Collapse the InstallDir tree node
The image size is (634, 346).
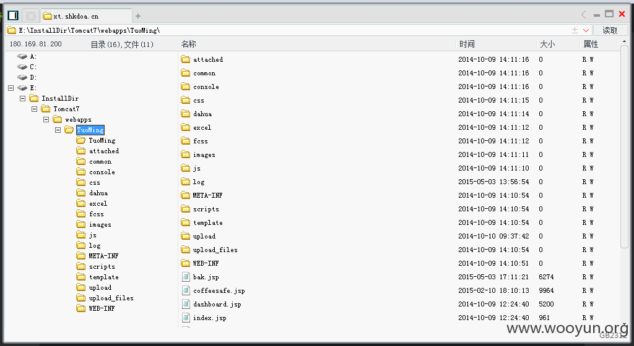23,98
